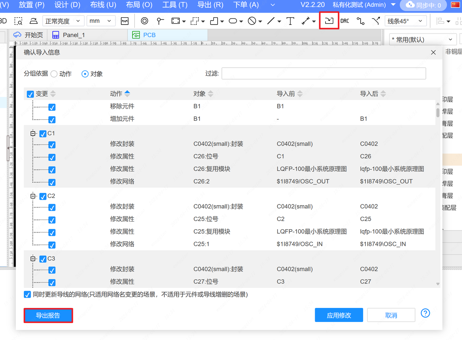
Task: Run the DRC check tool
Action: [345, 21]
